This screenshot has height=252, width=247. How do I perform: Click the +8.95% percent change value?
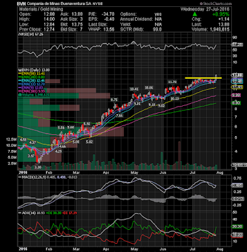tap(221, 14)
